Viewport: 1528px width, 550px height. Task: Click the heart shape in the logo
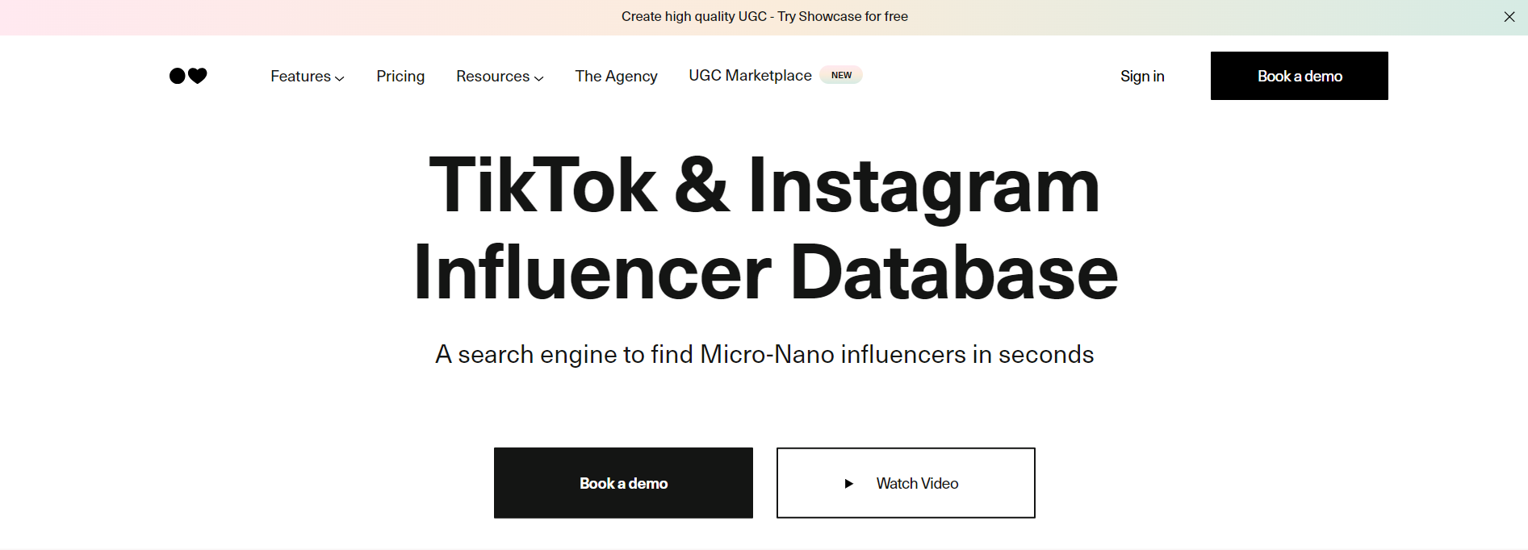(x=198, y=76)
